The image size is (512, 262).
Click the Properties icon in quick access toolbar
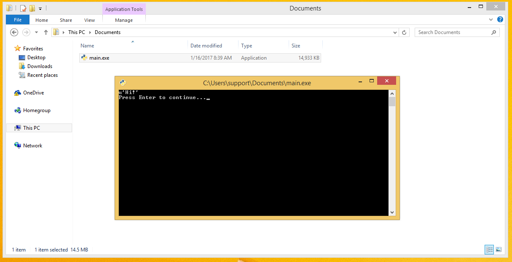tap(23, 8)
